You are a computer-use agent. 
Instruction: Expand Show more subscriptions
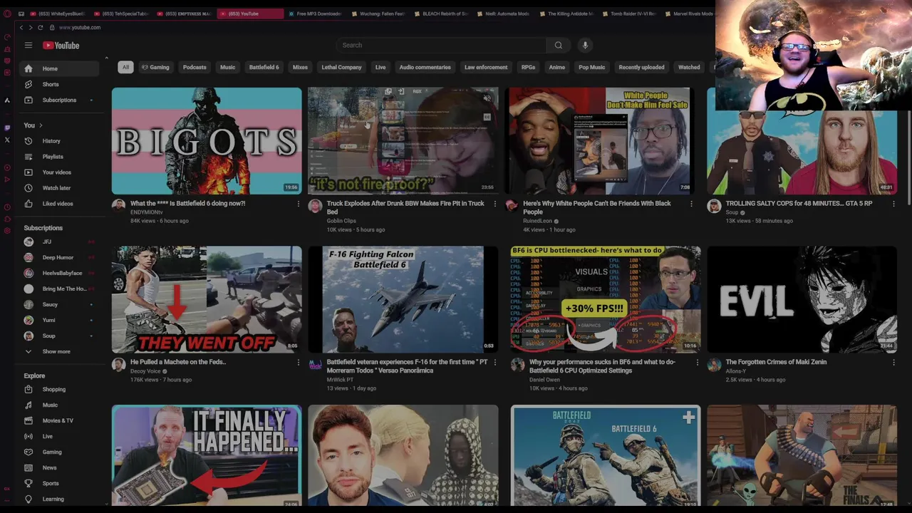tap(61, 351)
